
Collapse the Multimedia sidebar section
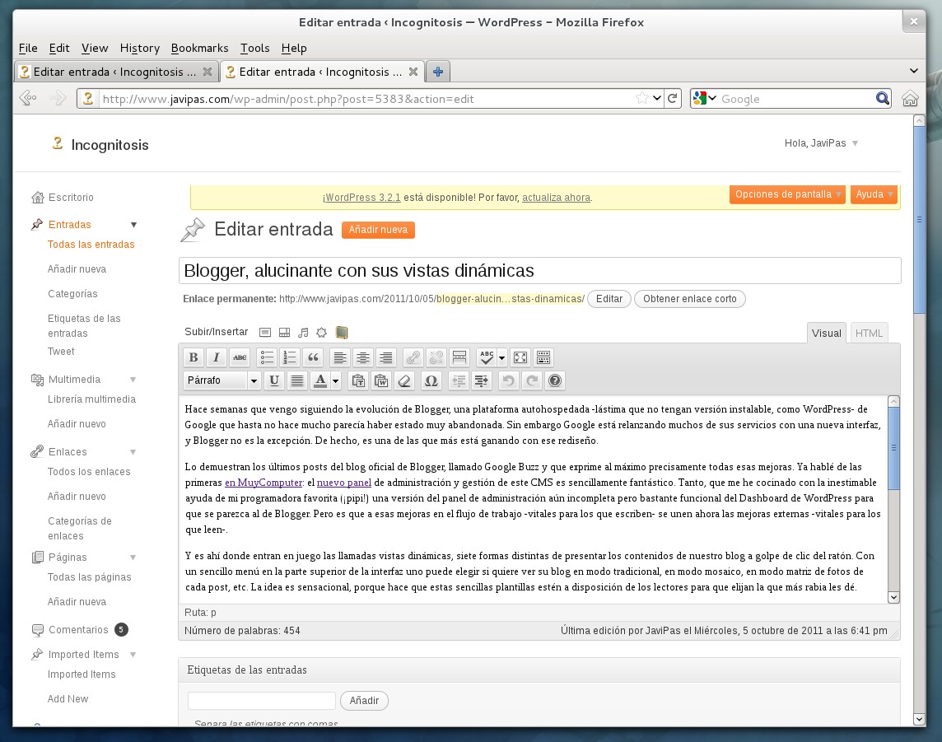(133, 380)
